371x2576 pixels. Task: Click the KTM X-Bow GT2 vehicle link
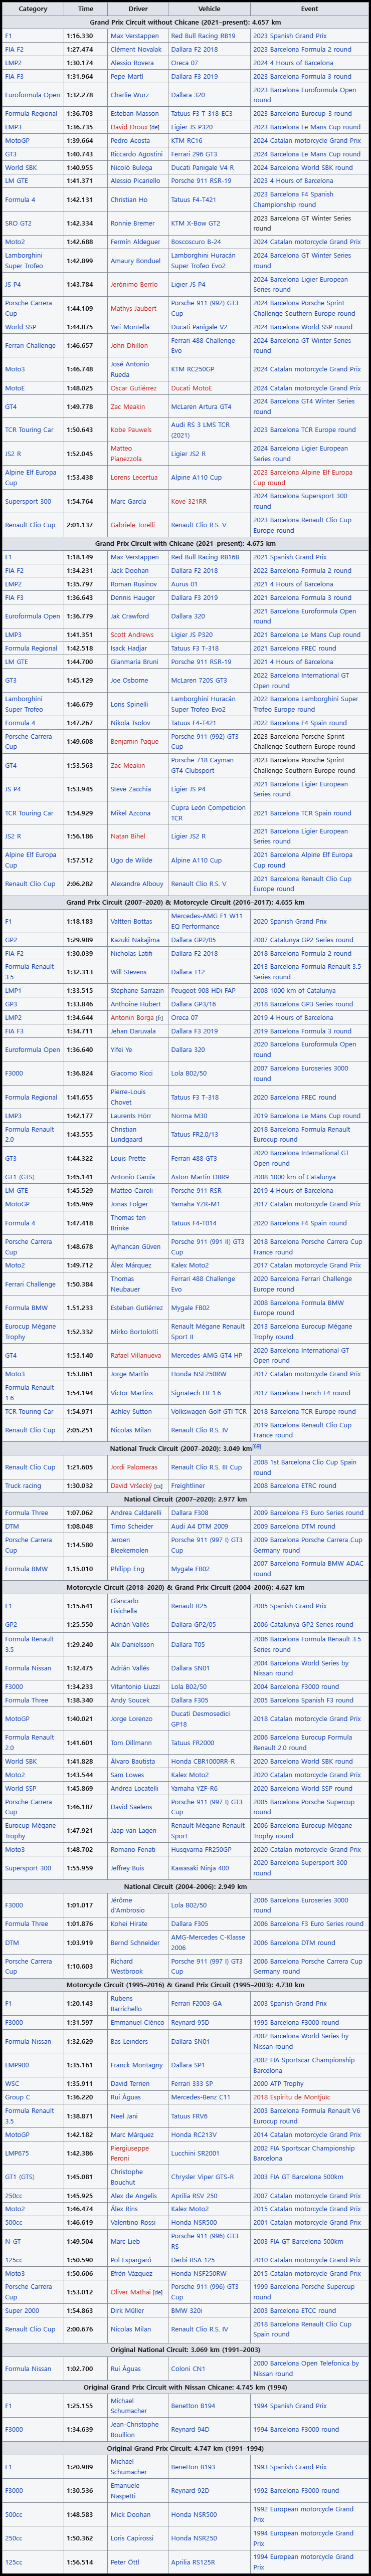pyautogui.click(x=195, y=223)
